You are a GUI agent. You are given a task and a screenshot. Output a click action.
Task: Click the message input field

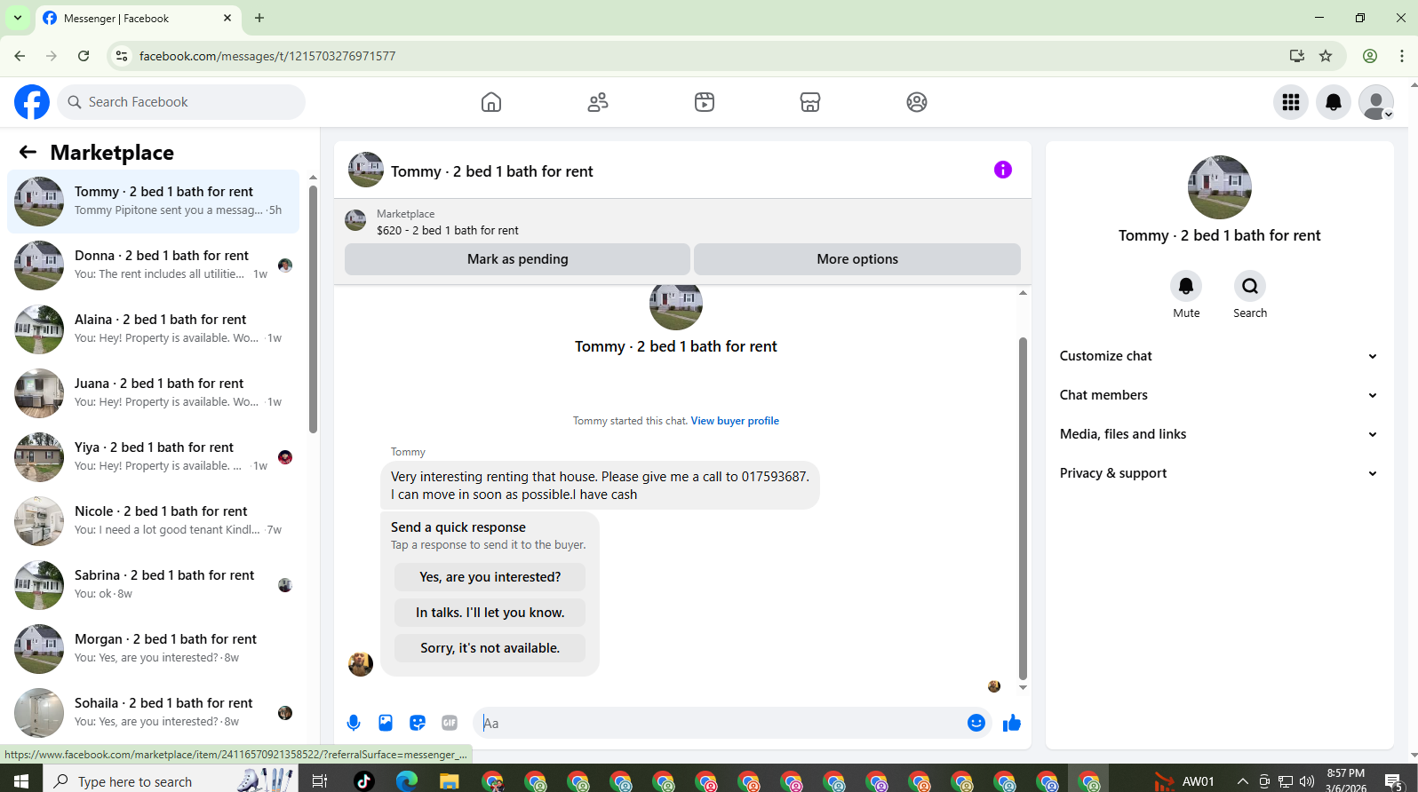tap(720, 723)
